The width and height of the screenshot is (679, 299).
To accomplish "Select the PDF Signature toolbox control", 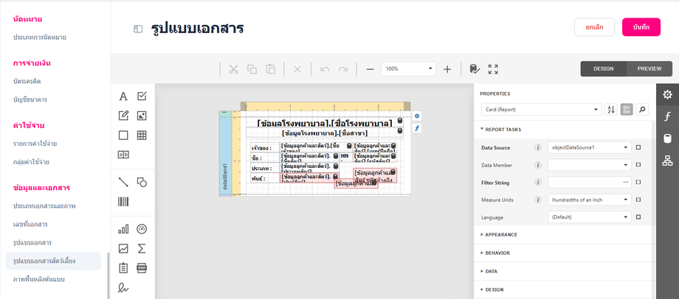I will point(123,287).
